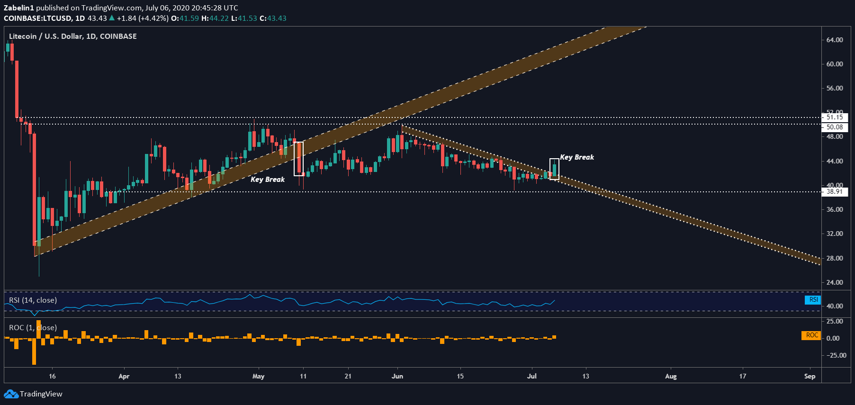Screen dimensions: 855x405
Task: Click the TradingView wordmark text
Action: [x=41, y=394]
